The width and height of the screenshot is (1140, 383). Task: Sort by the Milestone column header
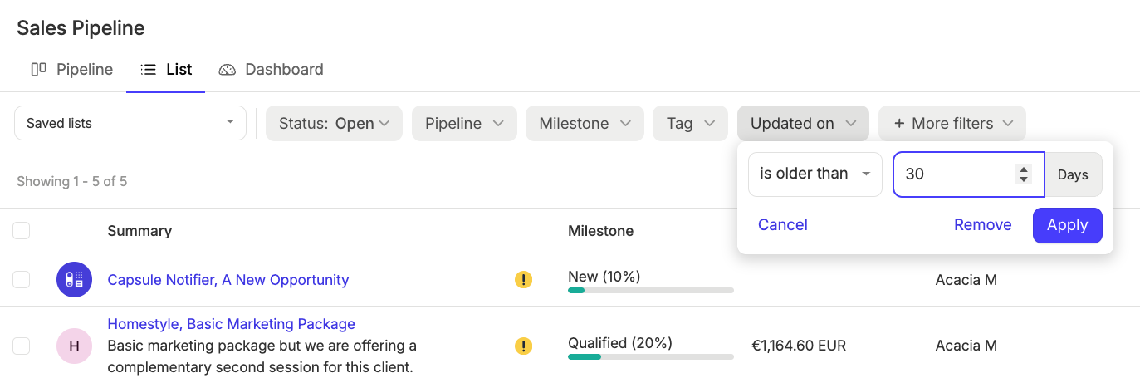[601, 231]
